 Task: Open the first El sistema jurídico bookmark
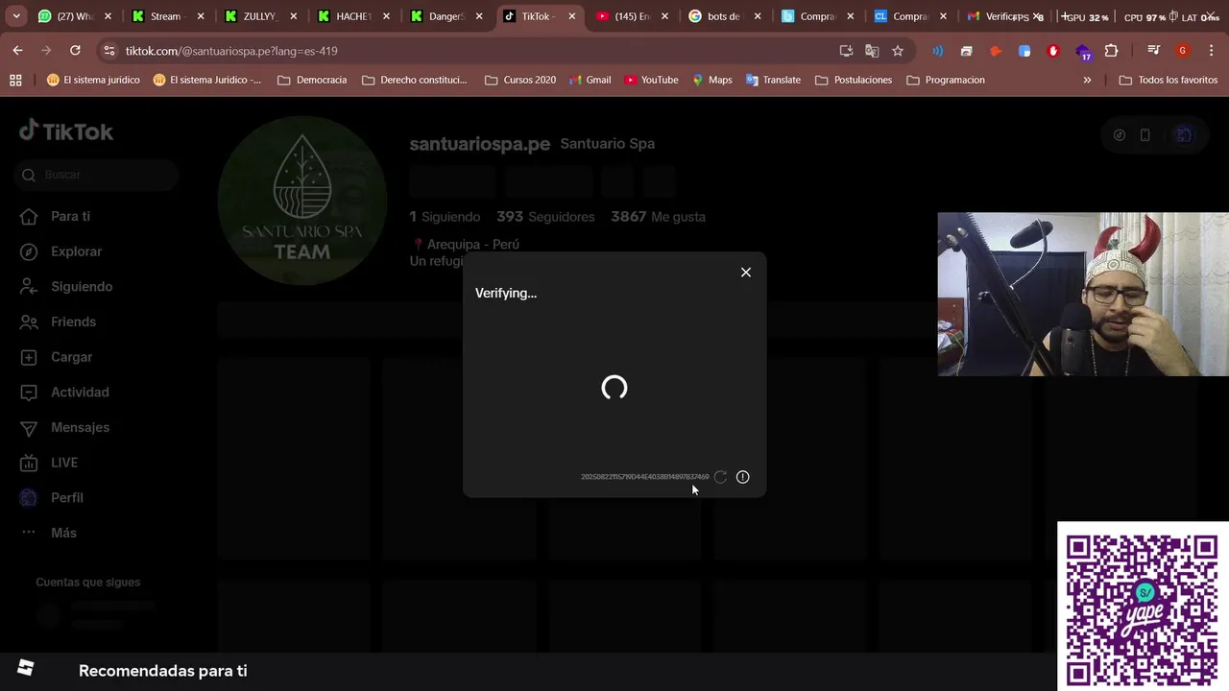tap(93, 80)
